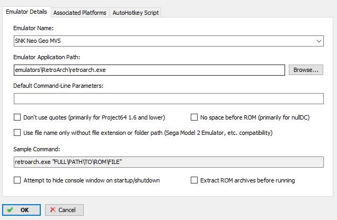Toggle Extract ROM archives before running

(x=194, y=180)
